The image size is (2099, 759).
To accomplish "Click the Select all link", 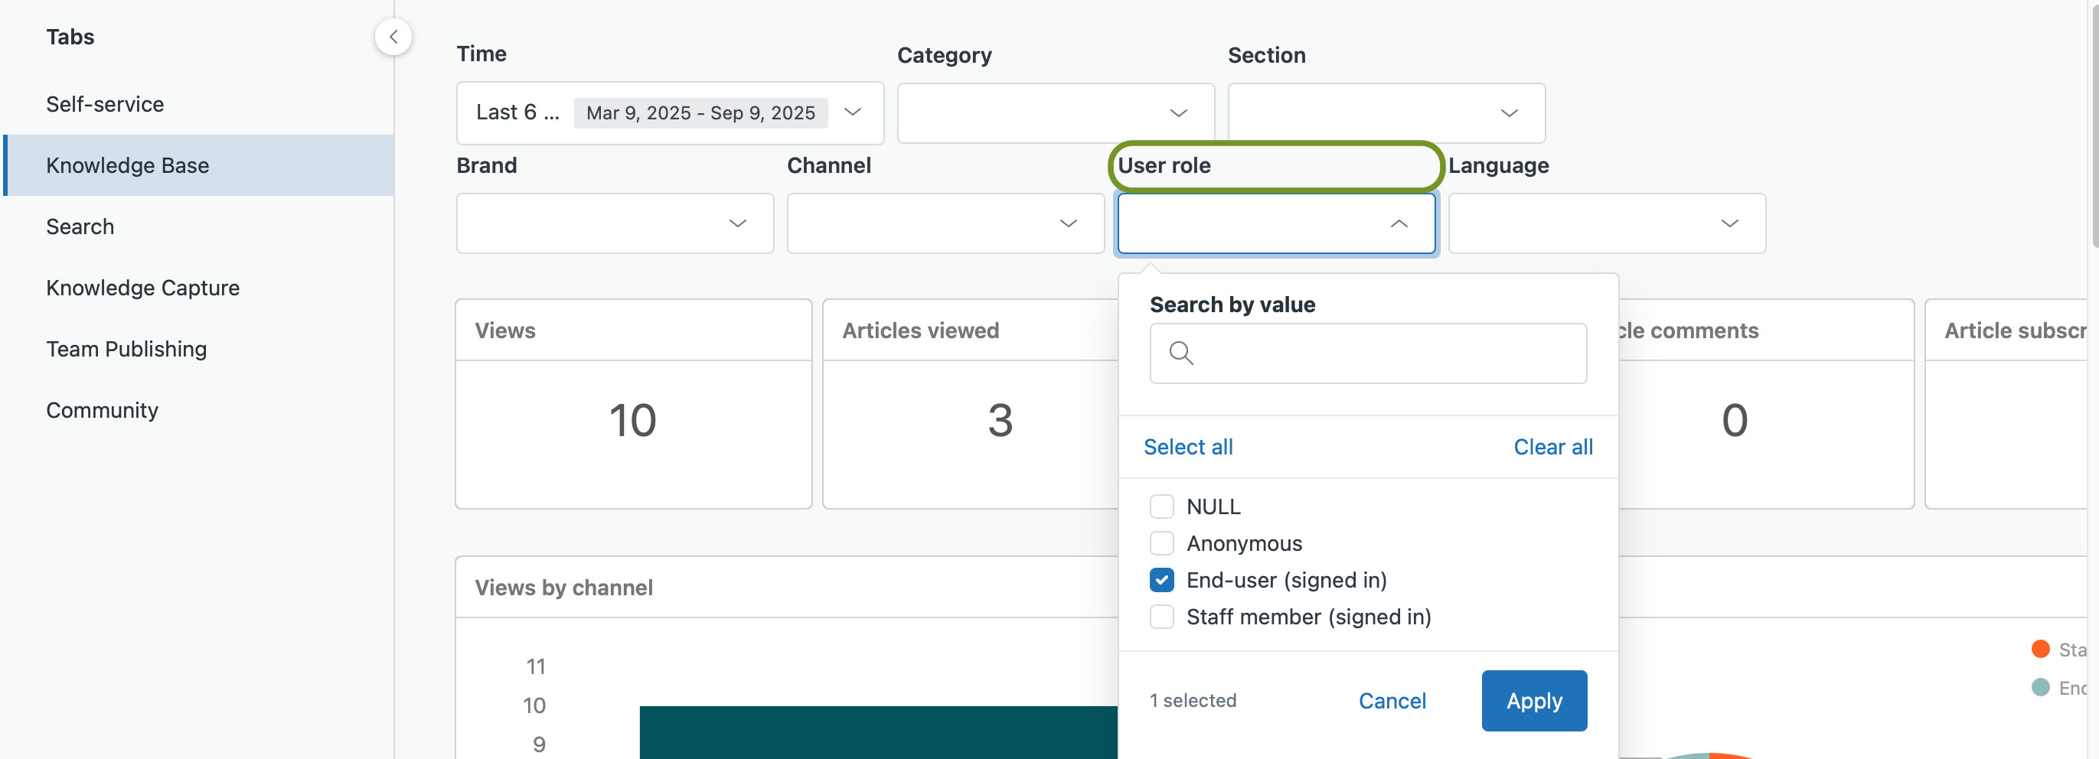I will click(x=1187, y=446).
